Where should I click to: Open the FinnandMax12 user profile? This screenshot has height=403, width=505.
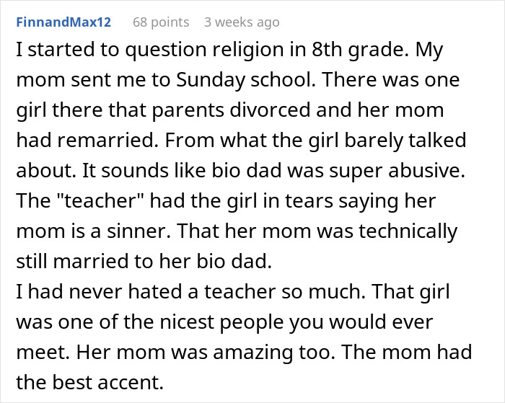tap(64, 22)
